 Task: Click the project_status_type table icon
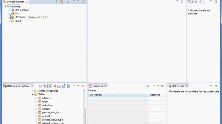pyautogui.click(x=40, y=120)
